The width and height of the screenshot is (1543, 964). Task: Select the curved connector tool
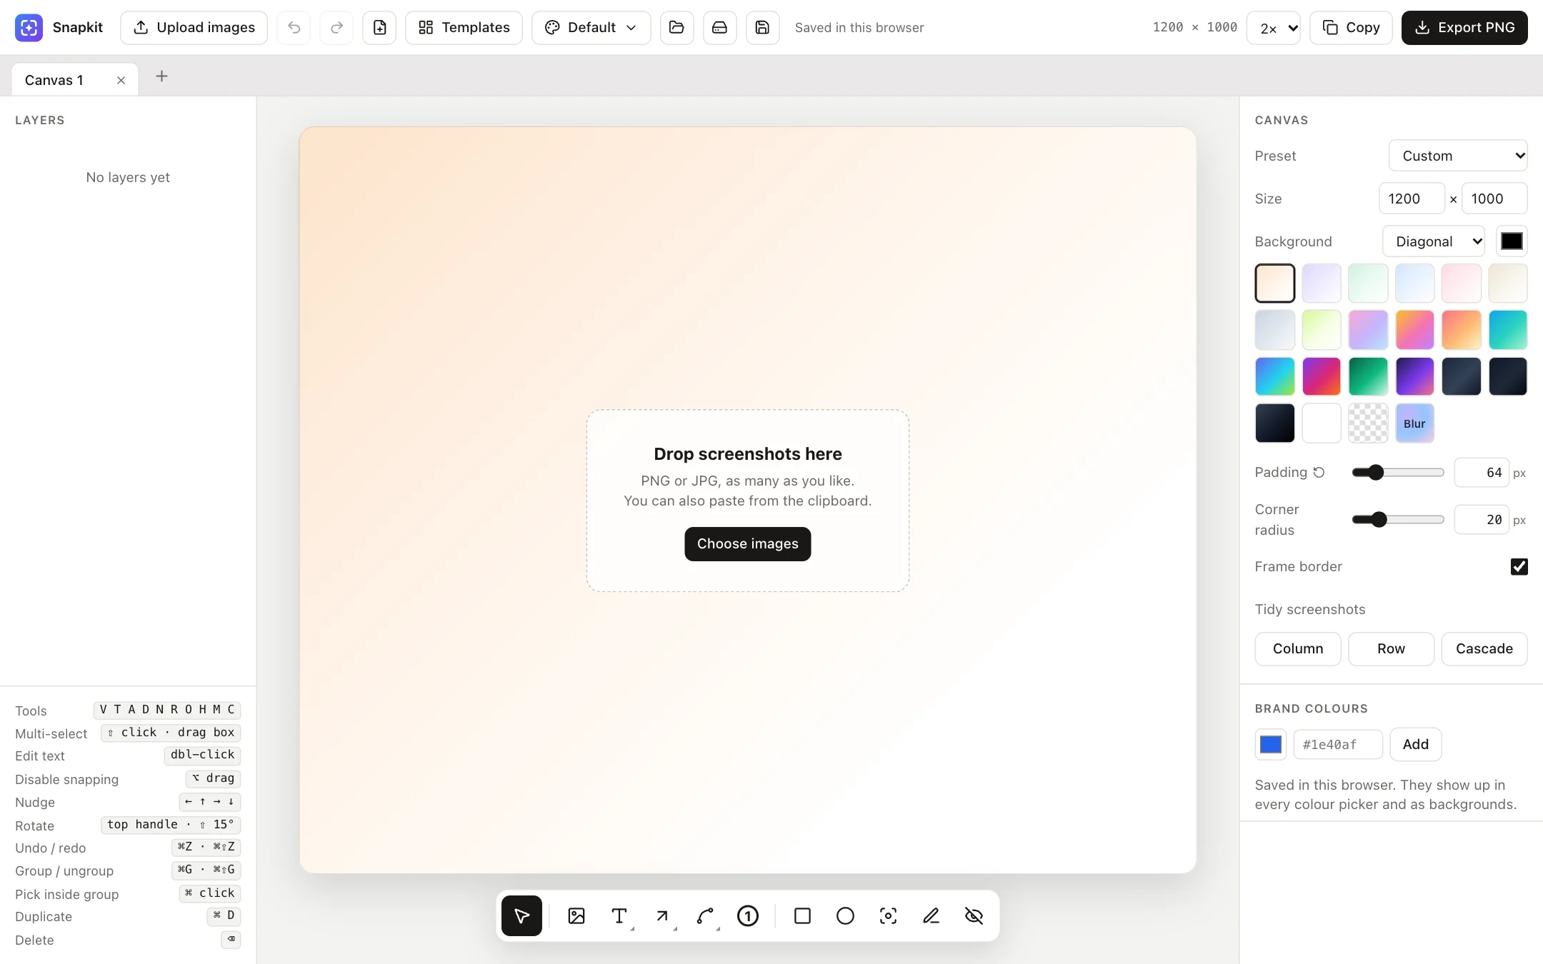[705, 915]
